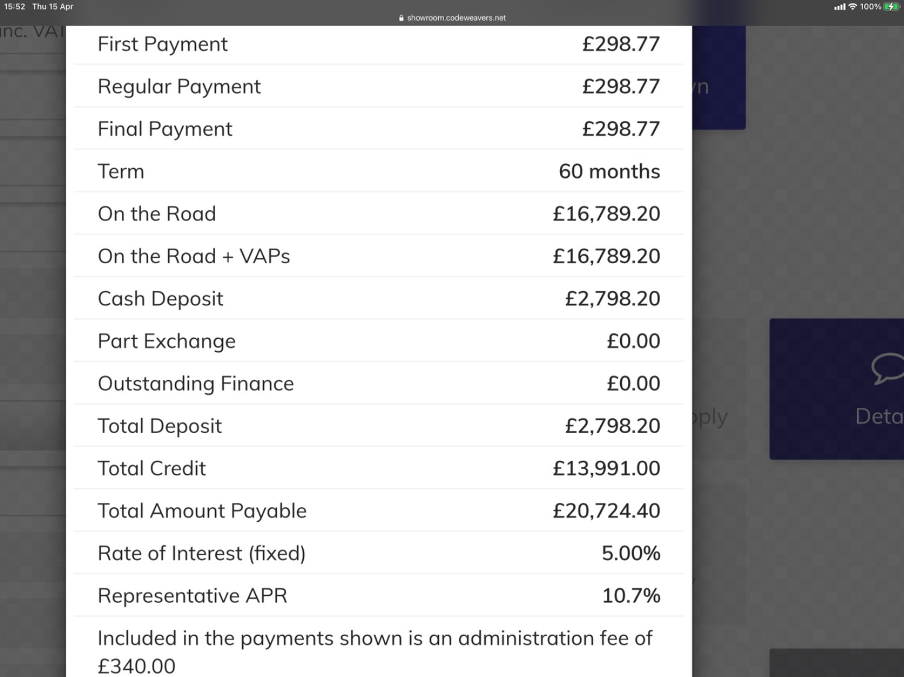Tap the battery charging icon
Viewport: 904px width, 677px height.
click(x=892, y=7)
